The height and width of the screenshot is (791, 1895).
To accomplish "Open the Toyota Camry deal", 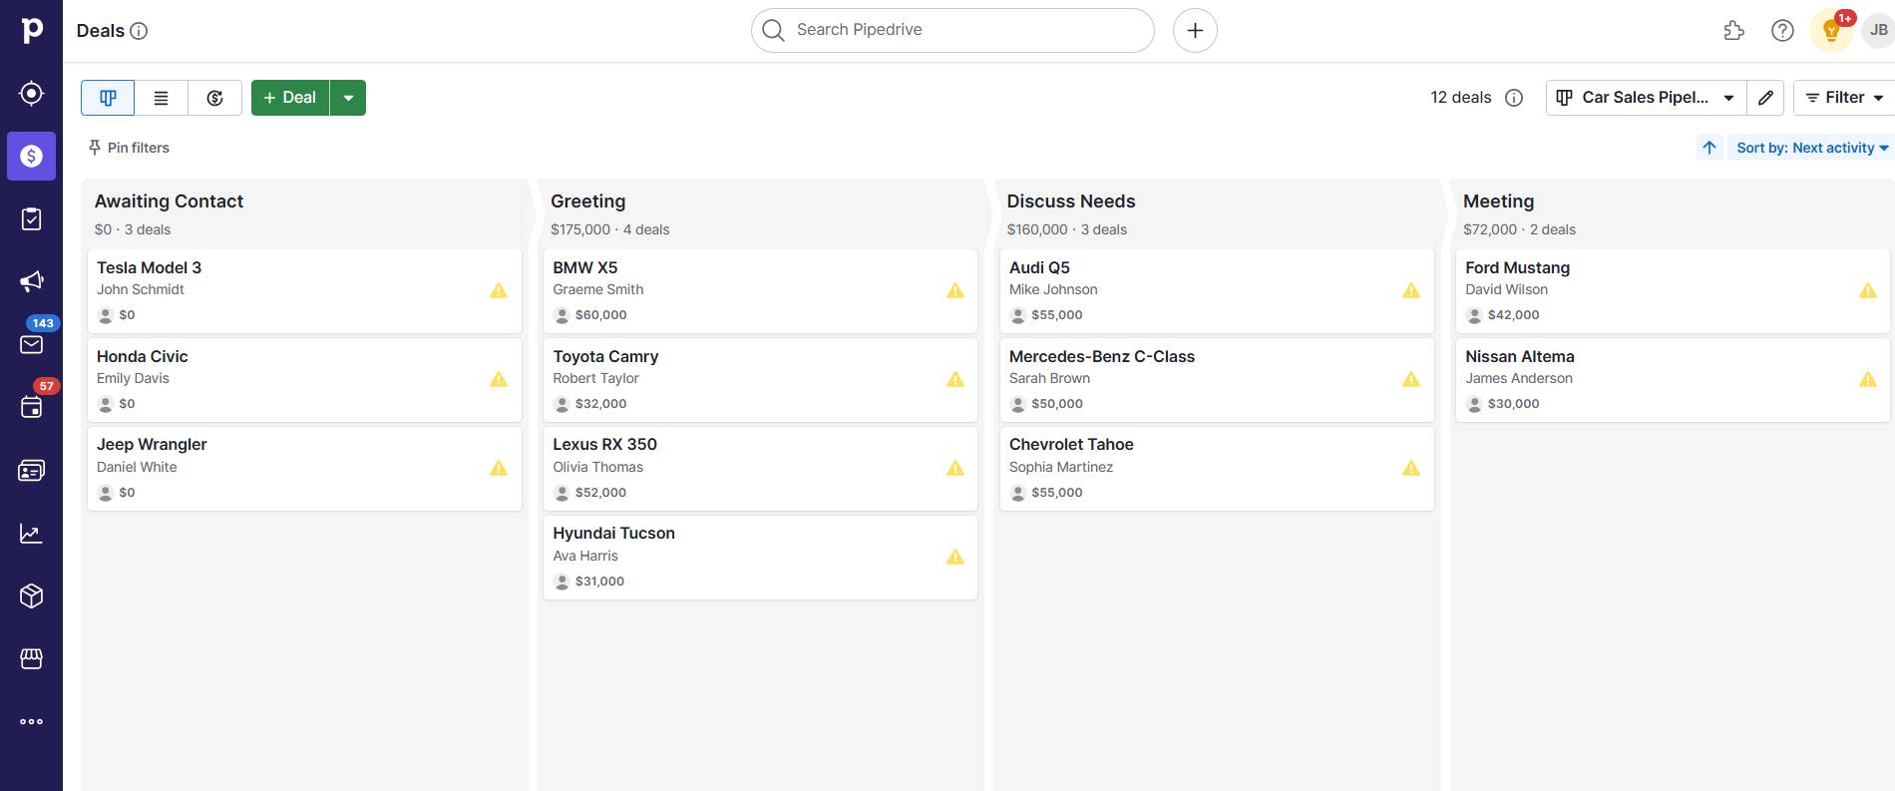I will tap(760, 379).
